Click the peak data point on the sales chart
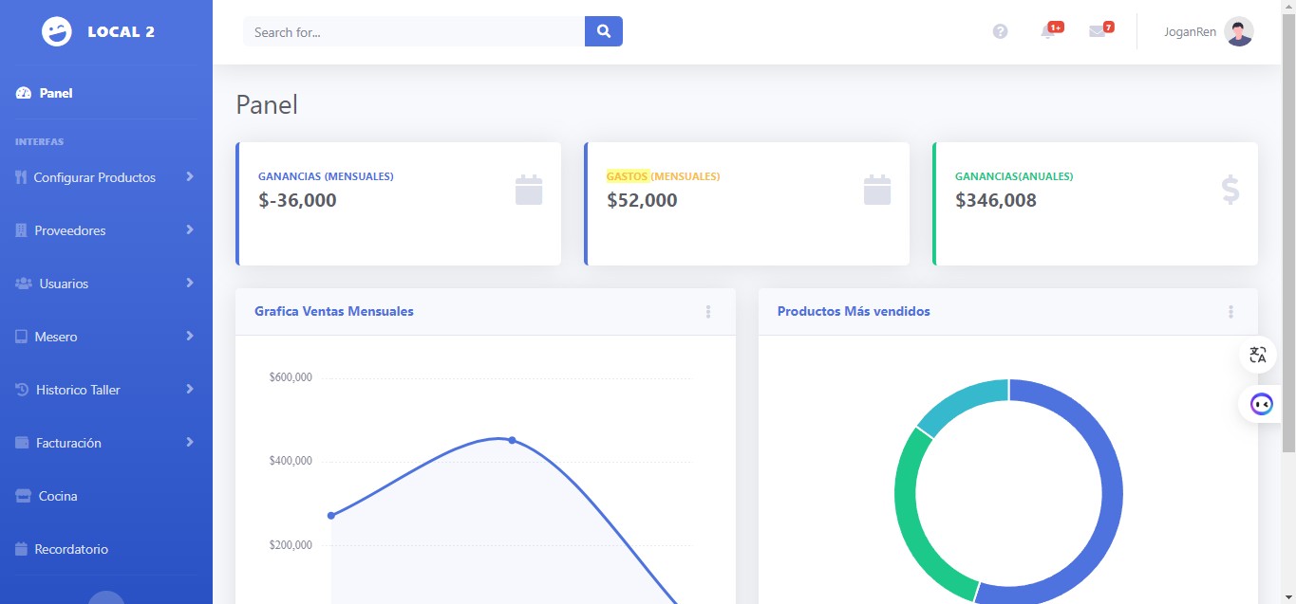Image resolution: width=1296 pixels, height=604 pixels. pos(512,440)
